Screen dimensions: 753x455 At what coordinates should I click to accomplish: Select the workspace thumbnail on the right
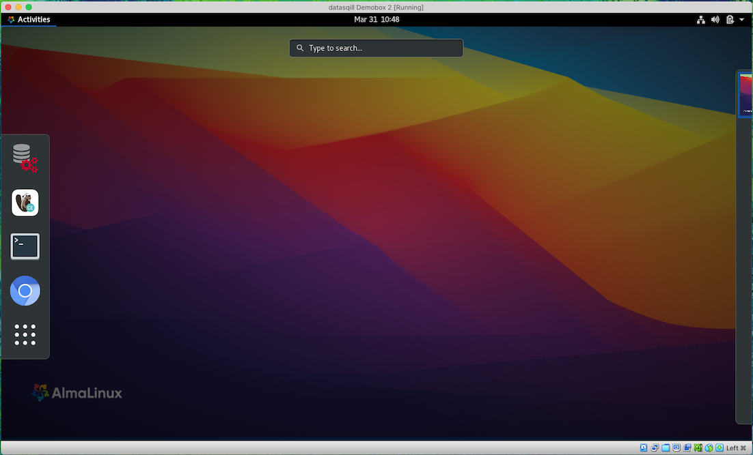pyautogui.click(x=745, y=94)
